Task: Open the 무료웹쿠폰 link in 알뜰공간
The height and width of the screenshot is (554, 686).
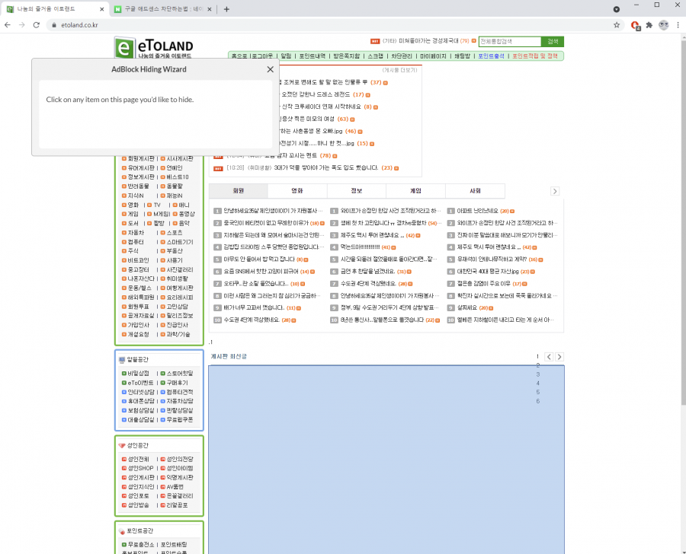Action: tap(180, 419)
